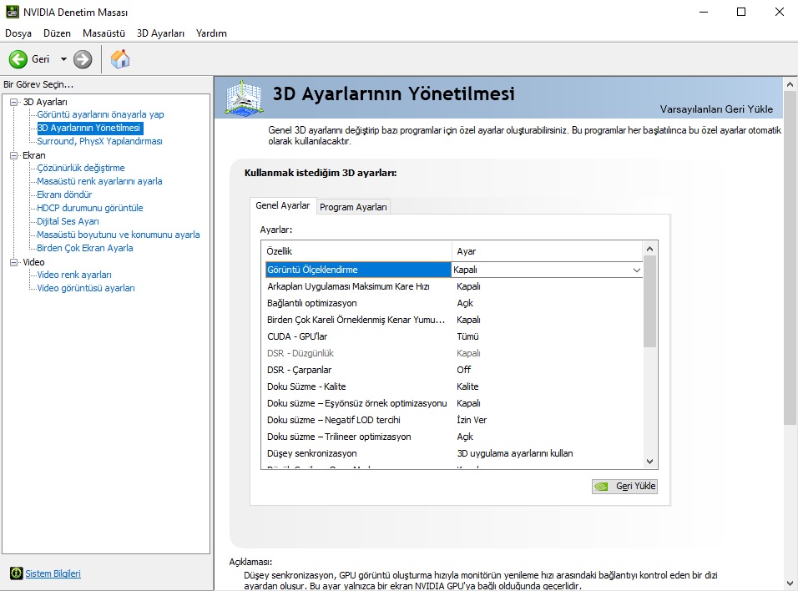Image resolution: width=798 pixels, height=591 pixels.
Task: Click the Özellik column header
Action: coord(356,251)
